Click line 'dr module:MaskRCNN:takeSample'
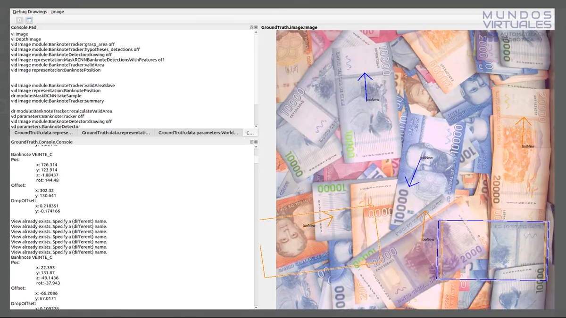566x318 pixels. pyautogui.click(x=46, y=96)
